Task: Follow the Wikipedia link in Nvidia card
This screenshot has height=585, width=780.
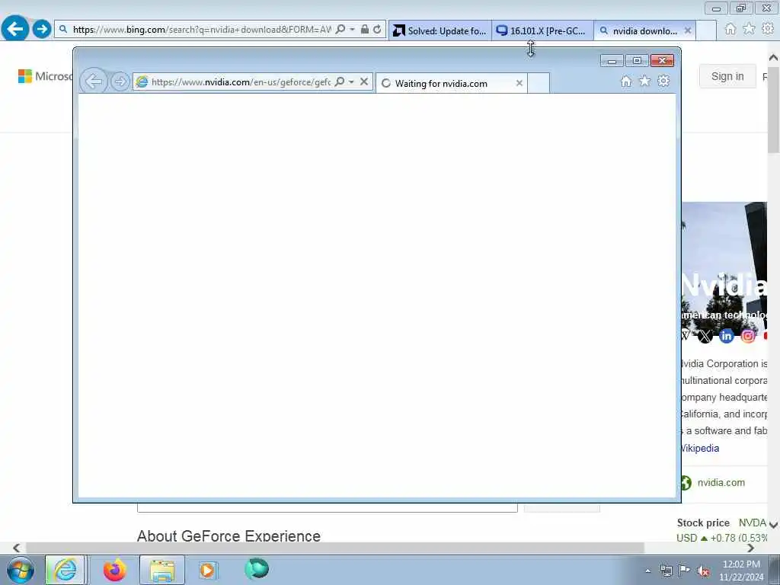Action: (x=700, y=448)
